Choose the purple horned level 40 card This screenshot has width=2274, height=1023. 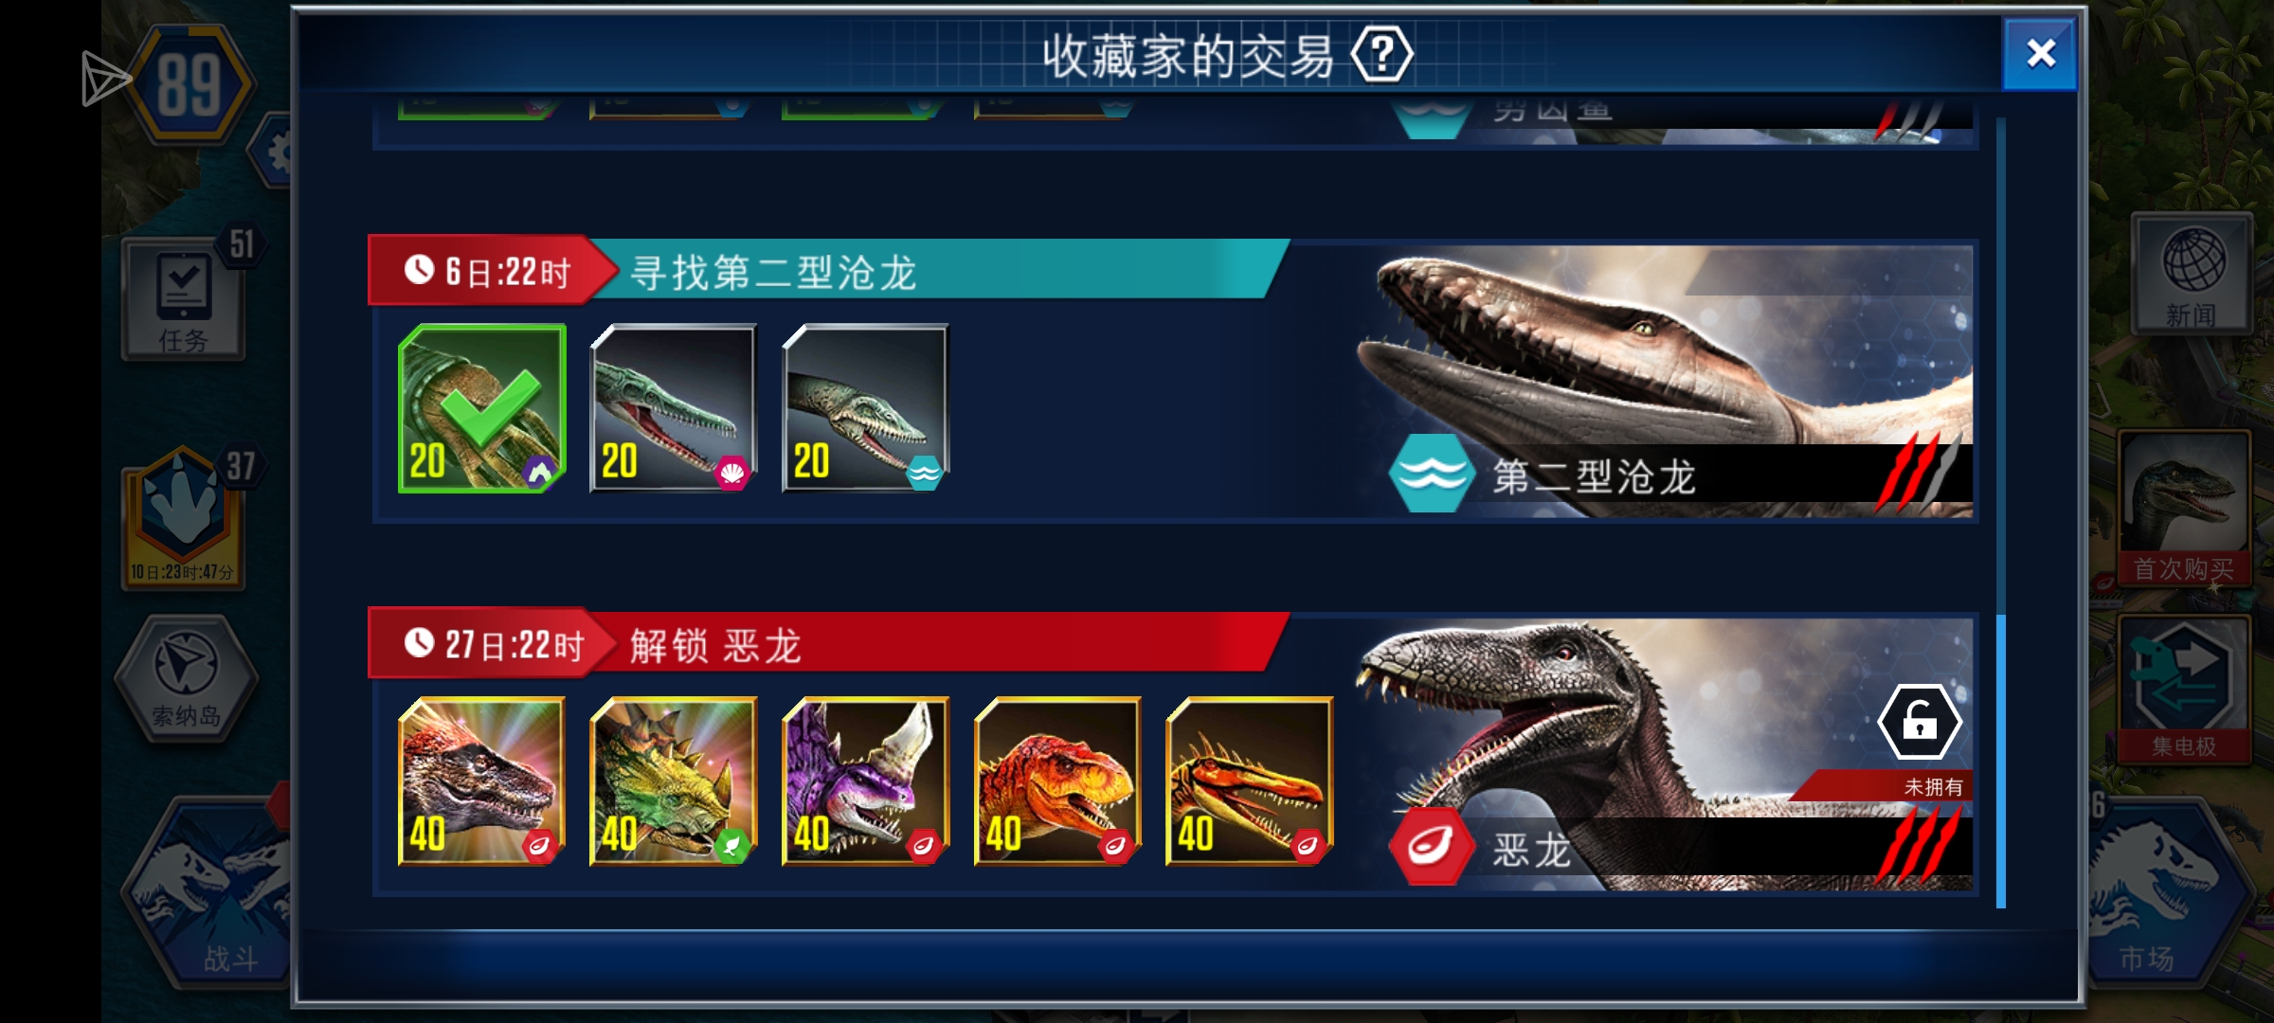(865, 781)
